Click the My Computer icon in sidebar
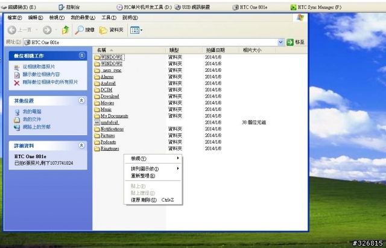Viewport: 386px width, 248px height. (x=17, y=112)
